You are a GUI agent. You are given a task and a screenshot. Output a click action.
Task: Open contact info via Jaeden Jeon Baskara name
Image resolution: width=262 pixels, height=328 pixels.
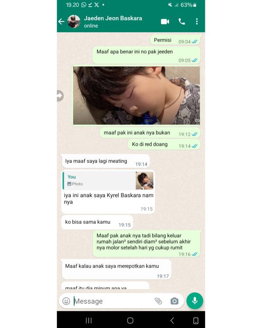pyautogui.click(x=113, y=18)
